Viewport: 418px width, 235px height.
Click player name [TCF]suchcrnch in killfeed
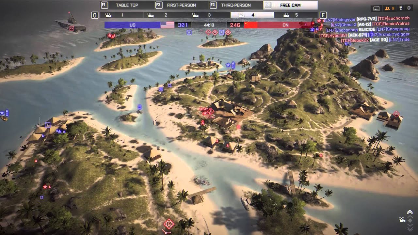394,19
